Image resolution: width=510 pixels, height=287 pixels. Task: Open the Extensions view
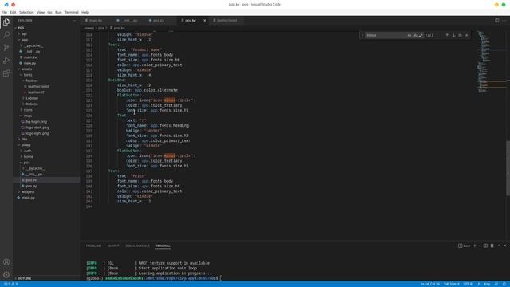tap(6, 73)
